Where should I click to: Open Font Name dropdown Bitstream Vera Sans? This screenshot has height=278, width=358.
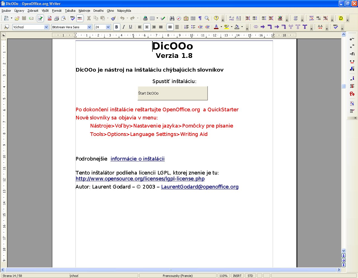click(x=89, y=27)
